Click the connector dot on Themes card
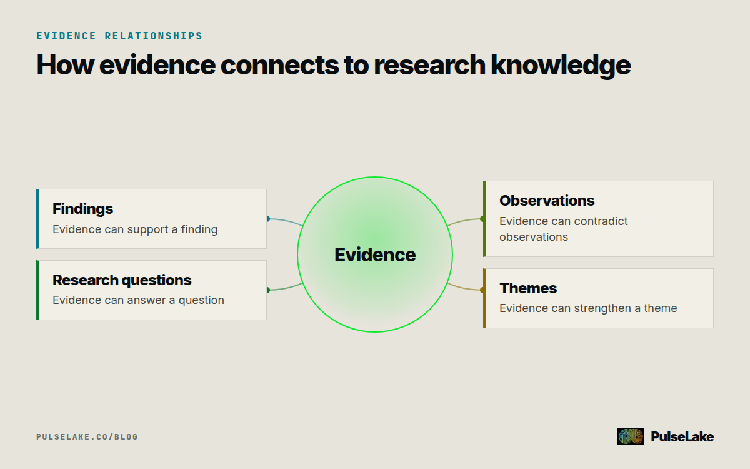The height and width of the screenshot is (469, 750). click(483, 290)
